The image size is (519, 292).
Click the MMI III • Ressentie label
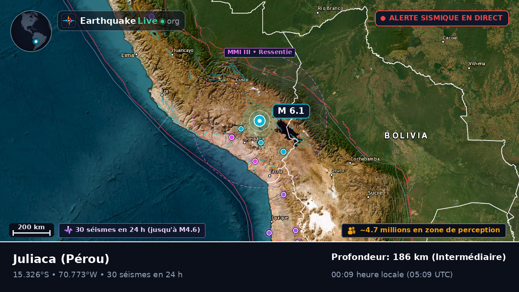point(259,52)
